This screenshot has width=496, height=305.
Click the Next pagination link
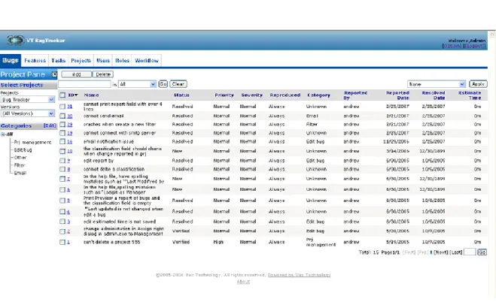[441, 252]
